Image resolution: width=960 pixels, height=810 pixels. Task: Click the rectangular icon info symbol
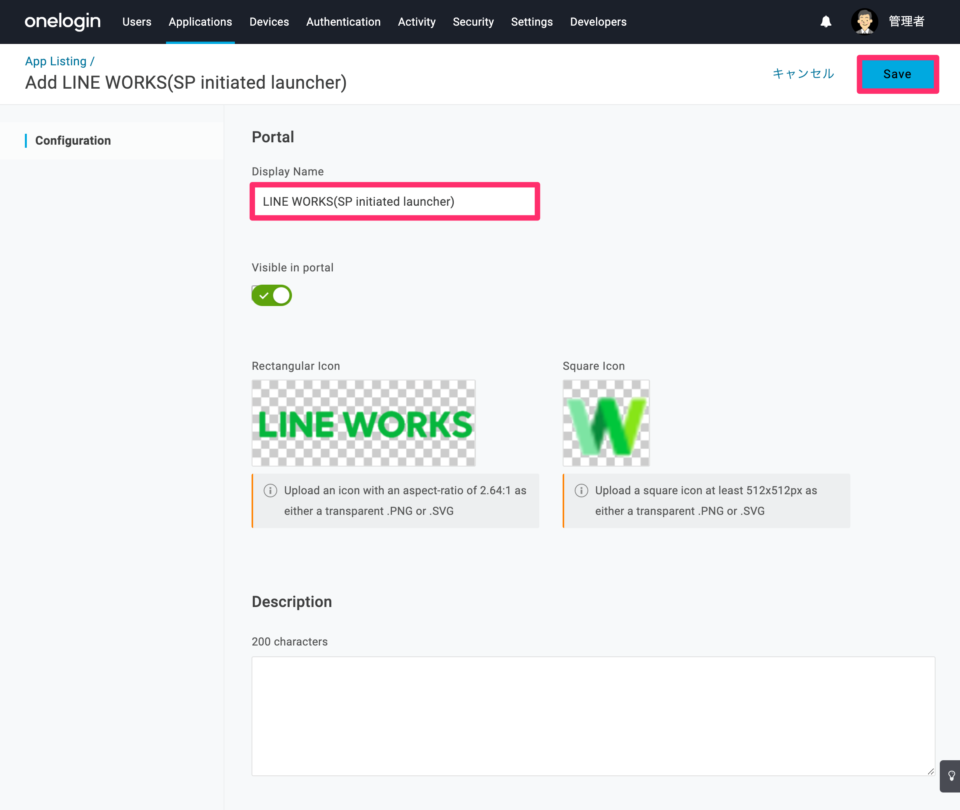[270, 490]
